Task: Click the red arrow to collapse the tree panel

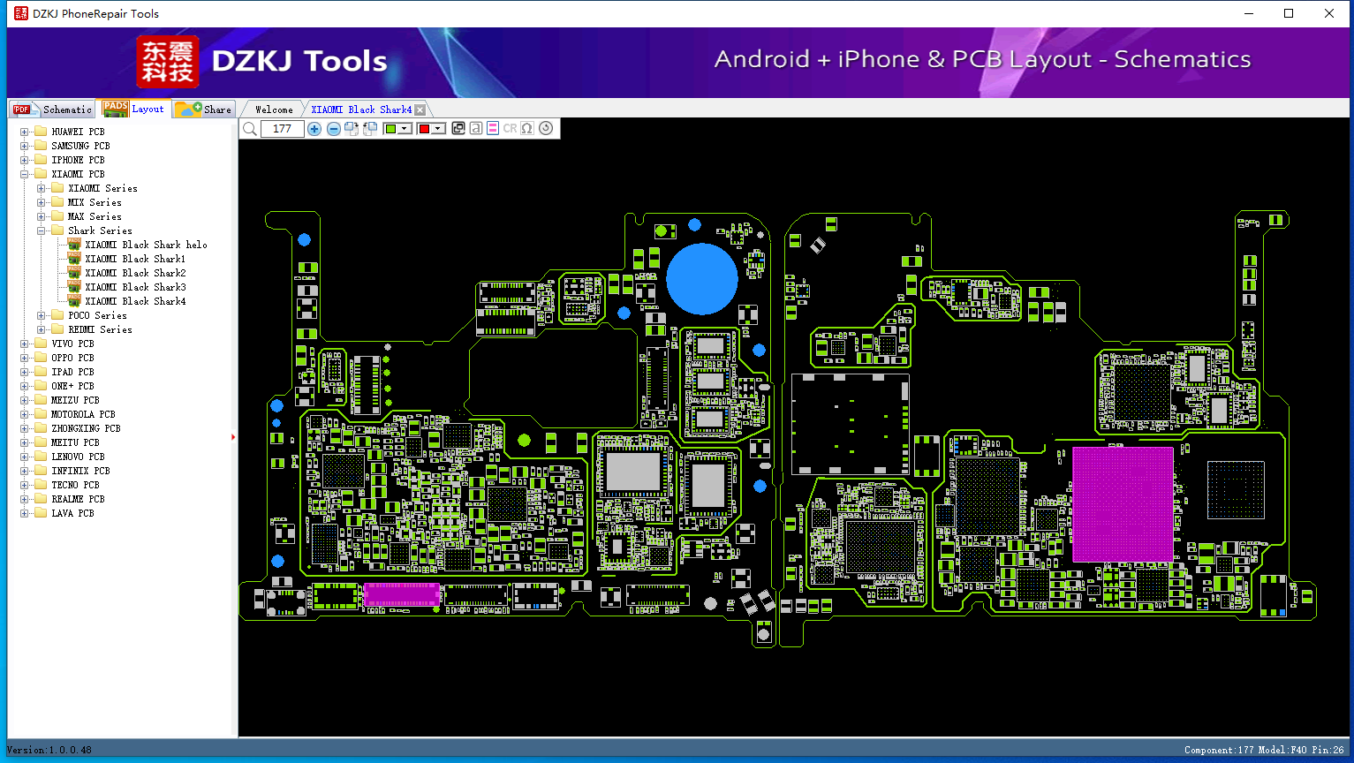Action: [x=233, y=437]
